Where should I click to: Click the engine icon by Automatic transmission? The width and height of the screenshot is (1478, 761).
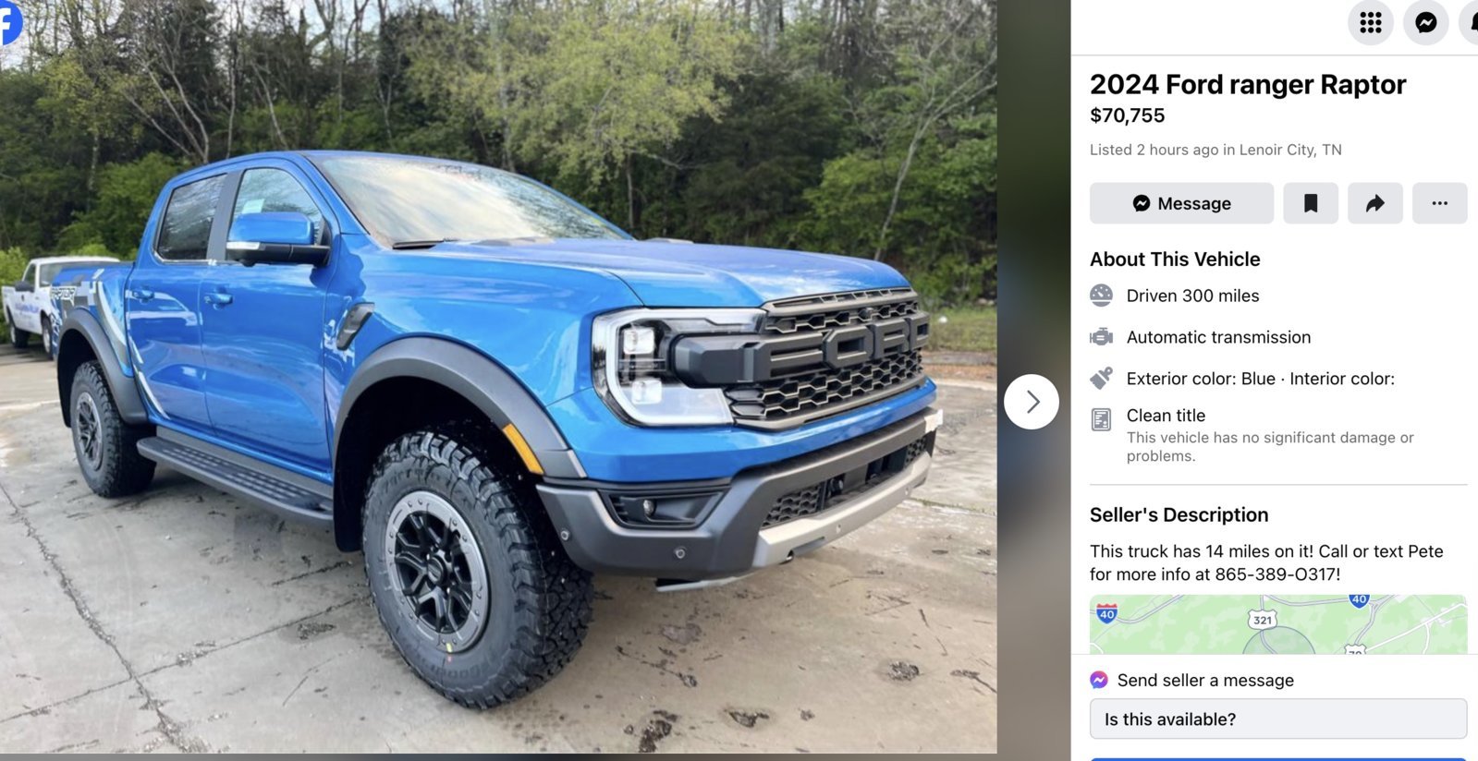(x=1101, y=337)
